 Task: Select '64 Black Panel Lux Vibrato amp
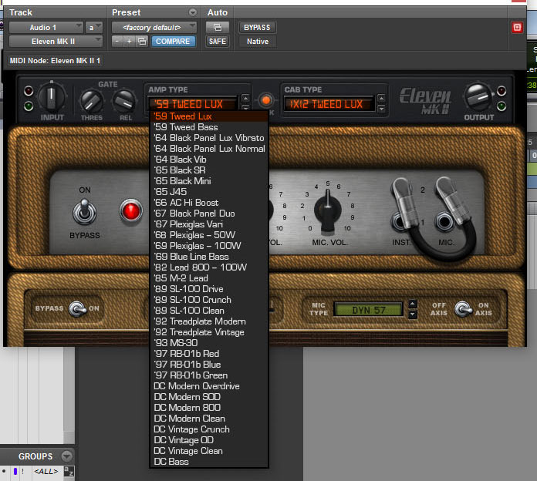(209, 138)
